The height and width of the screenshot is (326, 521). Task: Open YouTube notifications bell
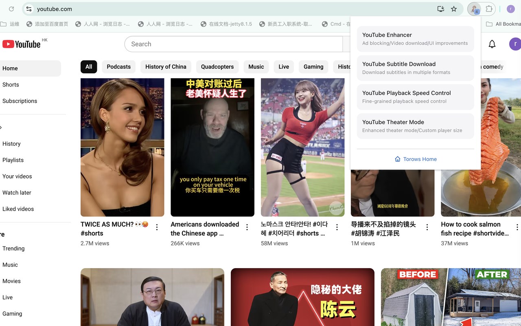point(492,44)
